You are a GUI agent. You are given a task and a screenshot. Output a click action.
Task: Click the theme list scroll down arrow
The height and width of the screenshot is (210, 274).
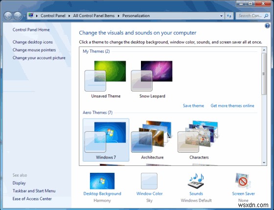point(264,163)
